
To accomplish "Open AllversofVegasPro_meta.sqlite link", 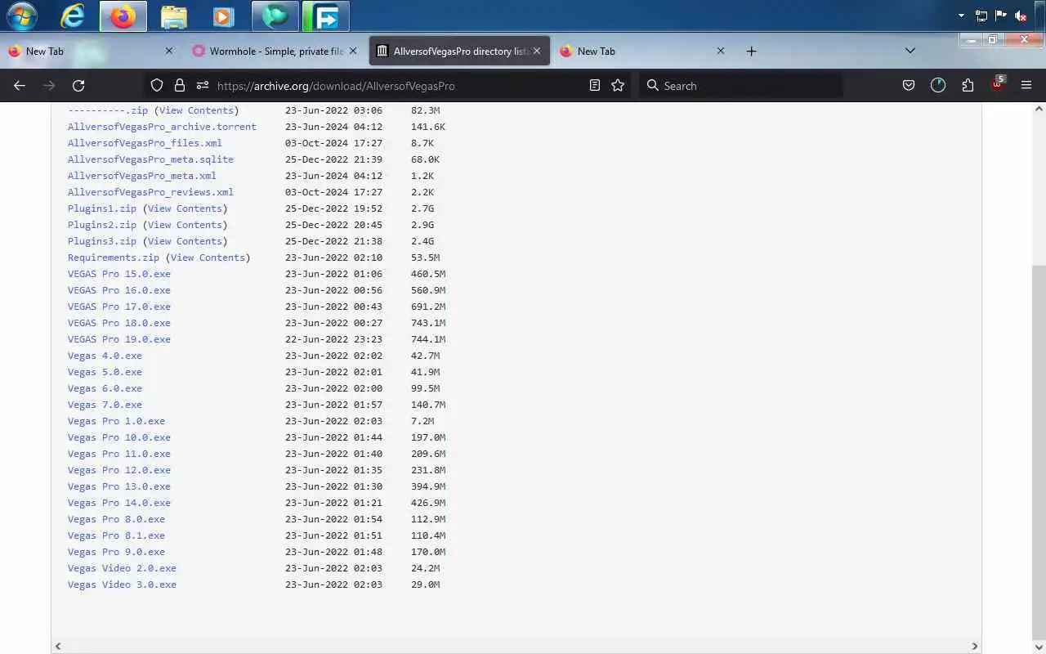I will point(150,159).
